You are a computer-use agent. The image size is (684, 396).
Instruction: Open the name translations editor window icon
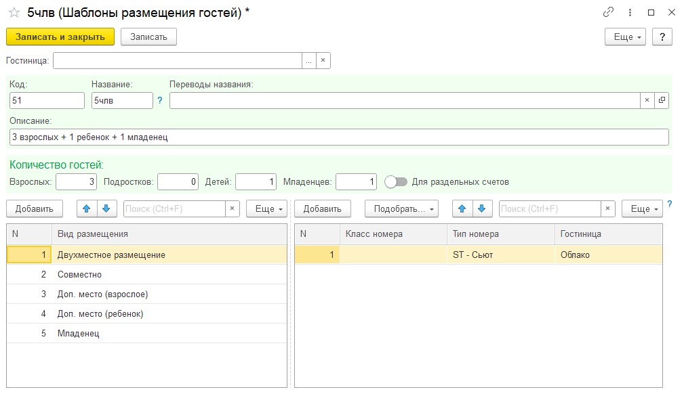point(662,100)
